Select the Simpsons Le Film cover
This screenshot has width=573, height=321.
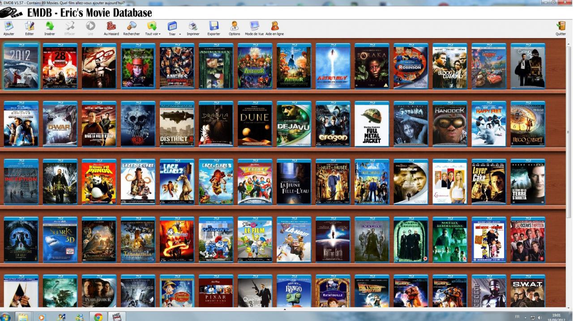255,240
